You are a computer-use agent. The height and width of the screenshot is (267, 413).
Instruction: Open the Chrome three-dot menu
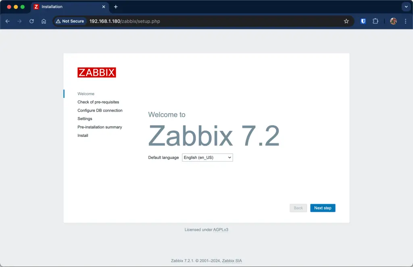tap(406, 21)
